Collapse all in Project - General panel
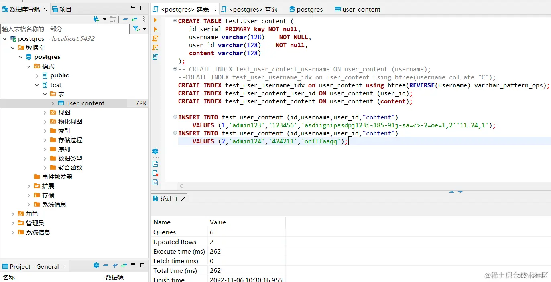The height and width of the screenshot is (282, 551). tap(106, 265)
